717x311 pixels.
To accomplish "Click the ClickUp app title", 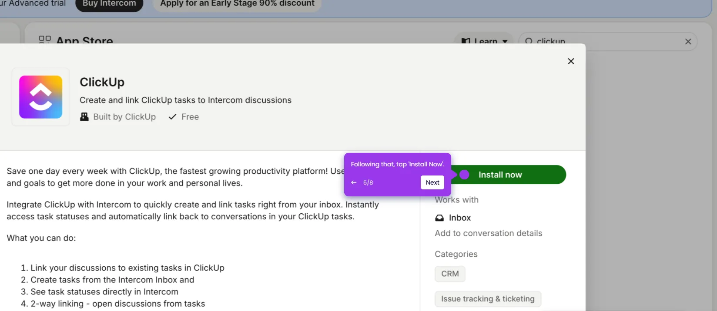I will tap(102, 82).
